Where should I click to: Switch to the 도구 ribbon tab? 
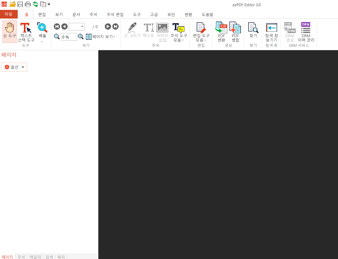tap(137, 15)
